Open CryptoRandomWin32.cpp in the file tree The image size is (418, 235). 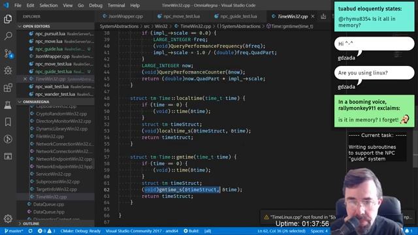56,114
